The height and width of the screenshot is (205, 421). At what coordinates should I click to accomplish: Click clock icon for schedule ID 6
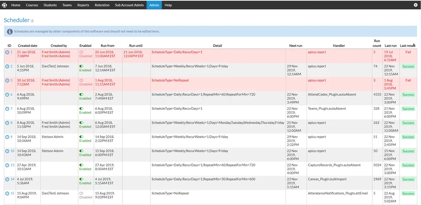(x=7, y=94)
